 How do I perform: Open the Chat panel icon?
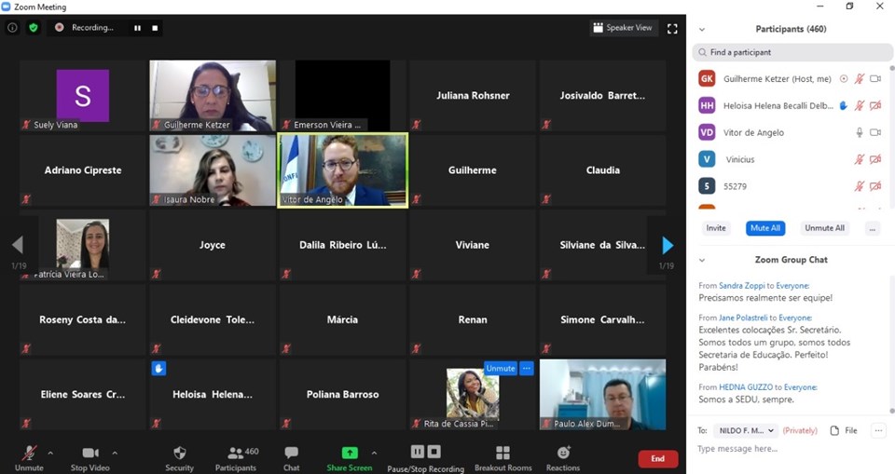click(x=291, y=453)
